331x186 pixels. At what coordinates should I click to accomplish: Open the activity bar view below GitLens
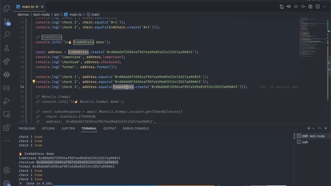(x=7, y=88)
